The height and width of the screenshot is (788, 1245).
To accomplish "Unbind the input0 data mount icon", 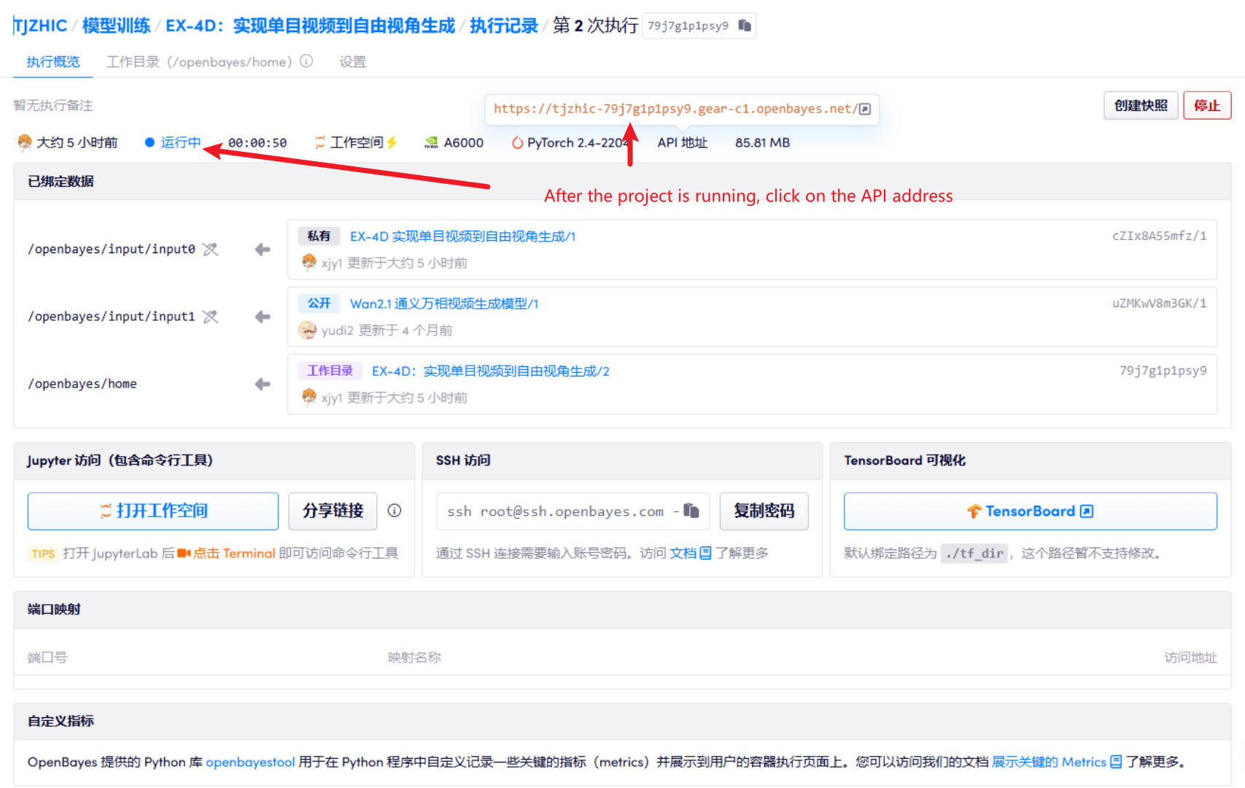I will click(x=210, y=250).
